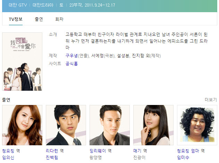Open the 딩리웨이 역 character link
219x163 pixels.
pos(100,151)
